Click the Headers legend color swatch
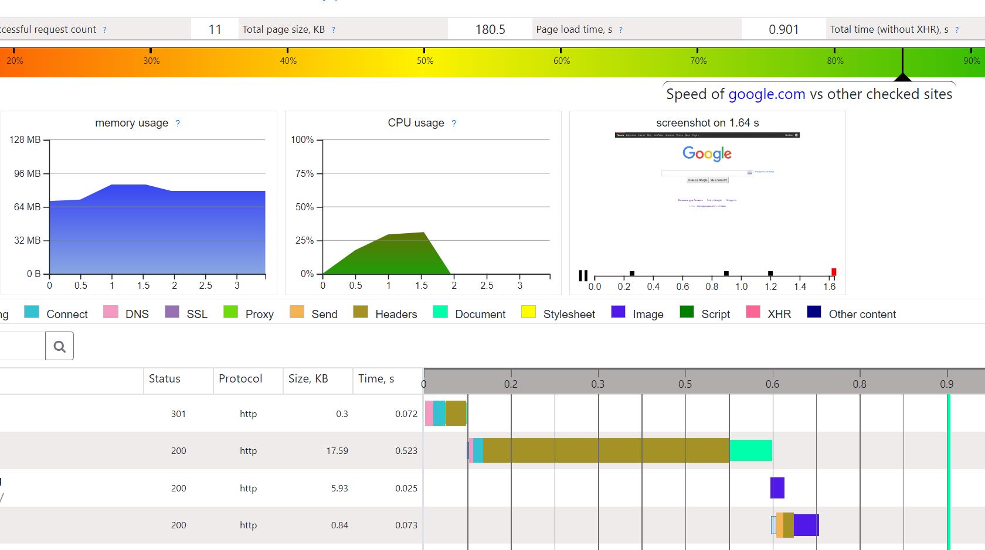This screenshot has height=550, width=985. tap(361, 312)
